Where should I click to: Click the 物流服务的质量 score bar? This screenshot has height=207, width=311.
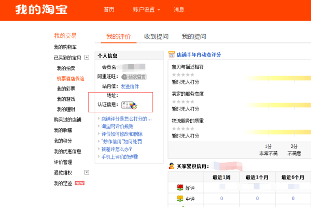point(277,132)
